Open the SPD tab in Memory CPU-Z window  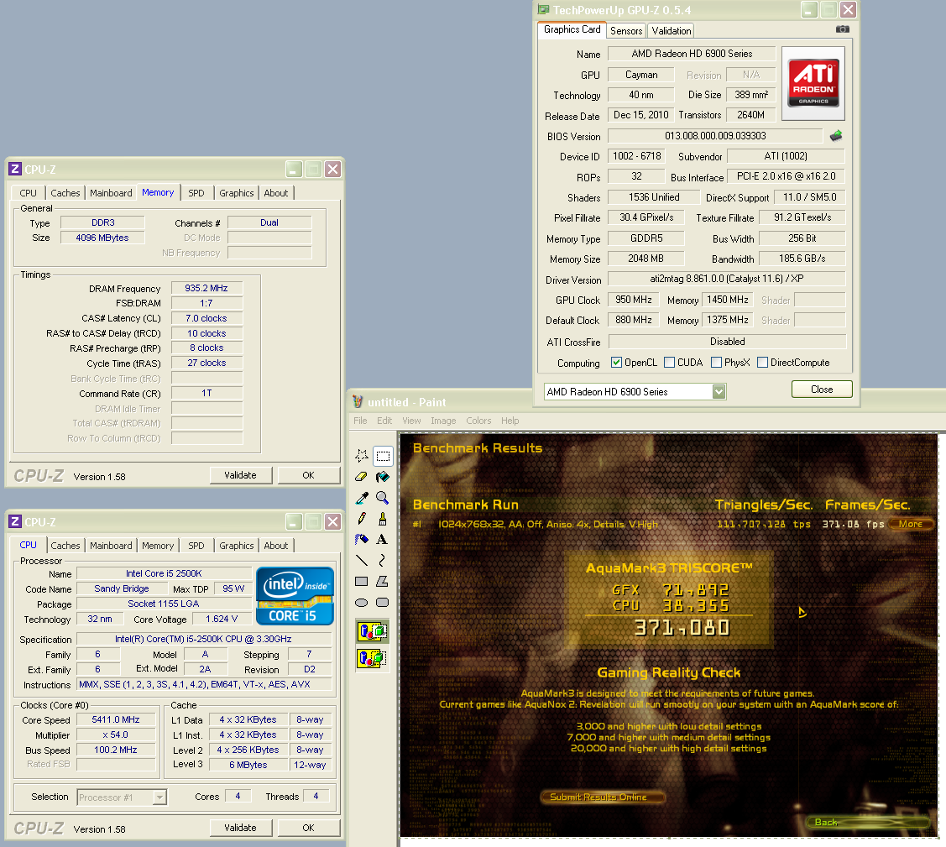pos(196,193)
